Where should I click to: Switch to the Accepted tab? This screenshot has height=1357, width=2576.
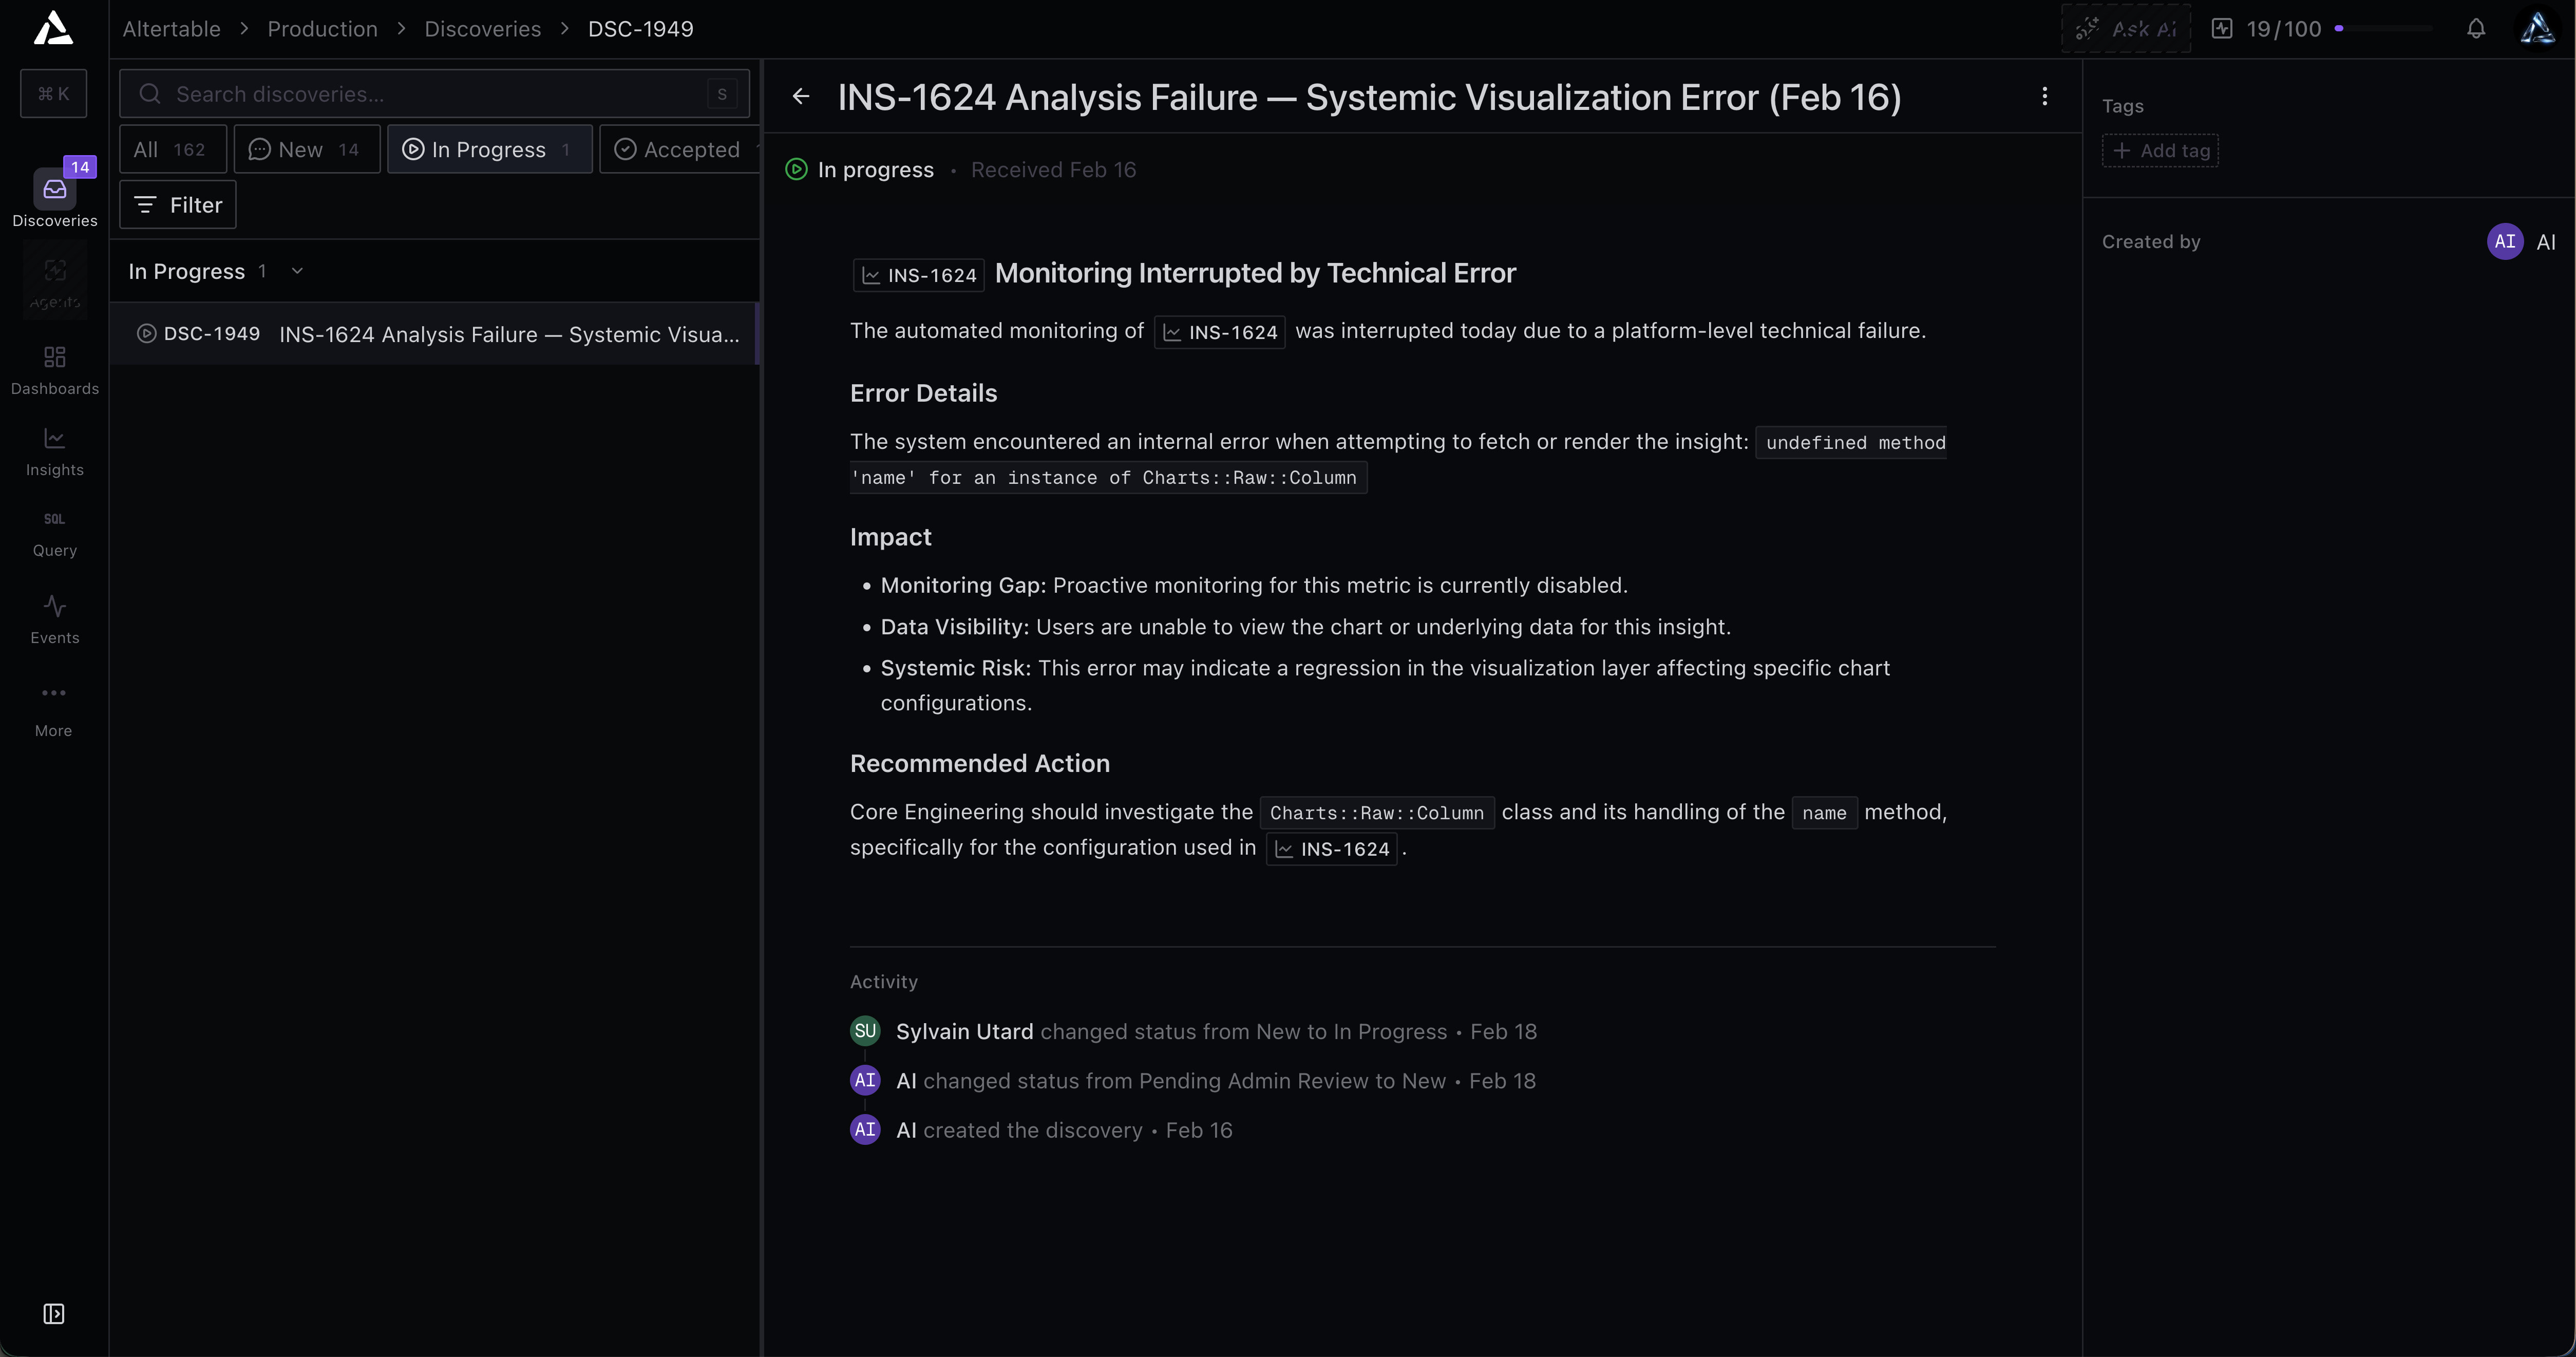680,149
